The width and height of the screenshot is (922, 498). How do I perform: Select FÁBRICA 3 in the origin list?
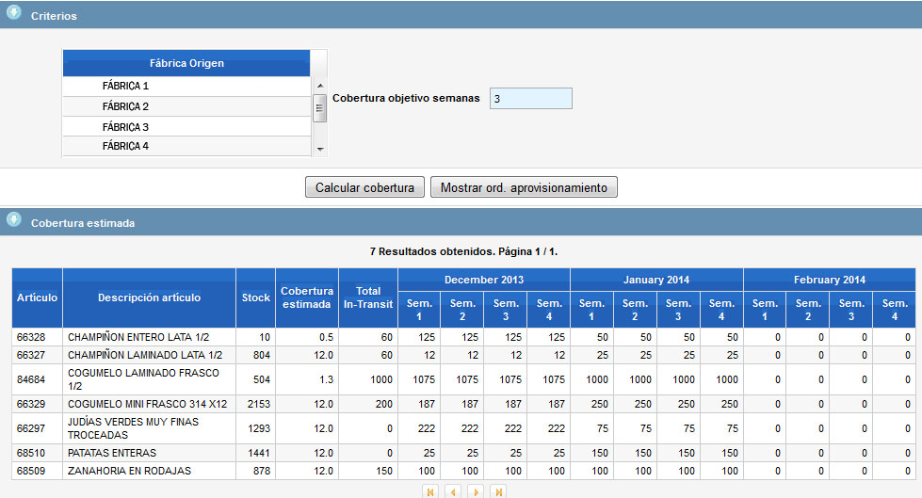pos(186,126)
